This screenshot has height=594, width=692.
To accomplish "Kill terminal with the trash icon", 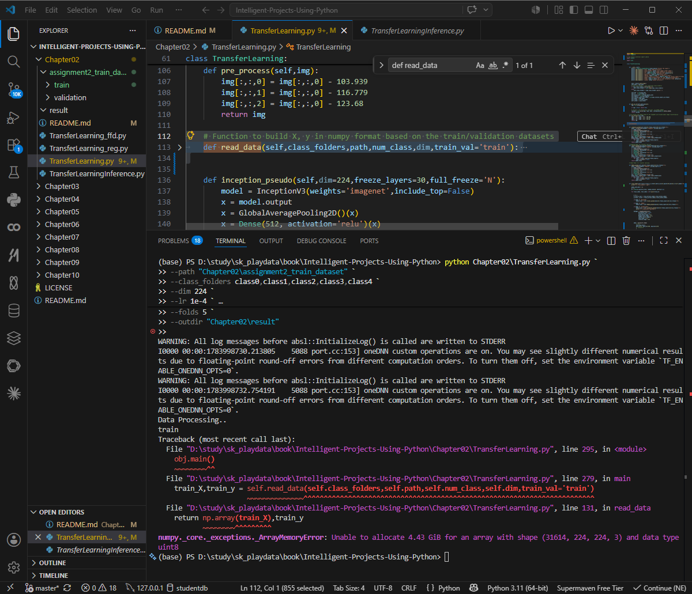I will coord(626,240).
